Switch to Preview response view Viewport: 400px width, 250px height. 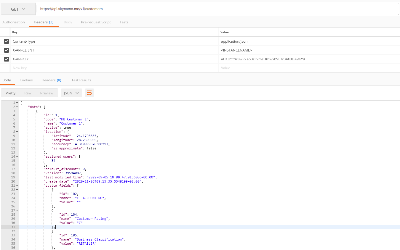[47, 93]
